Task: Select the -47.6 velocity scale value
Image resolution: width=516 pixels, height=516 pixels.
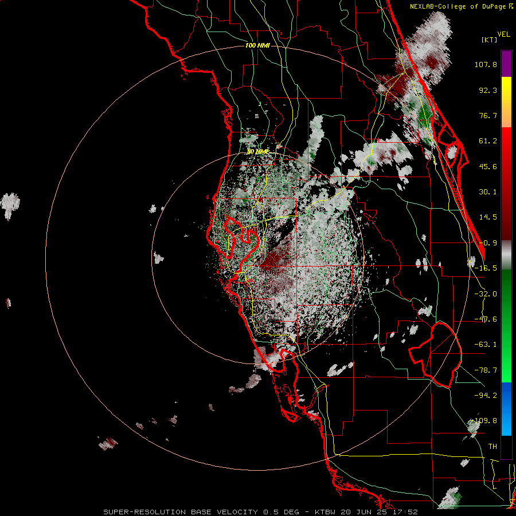Action: click(486, 319)
